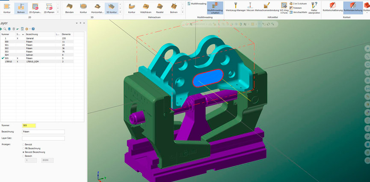Expand the 3D strategies gallery dropdown
The image size is (370, 182).
[120, 12]
